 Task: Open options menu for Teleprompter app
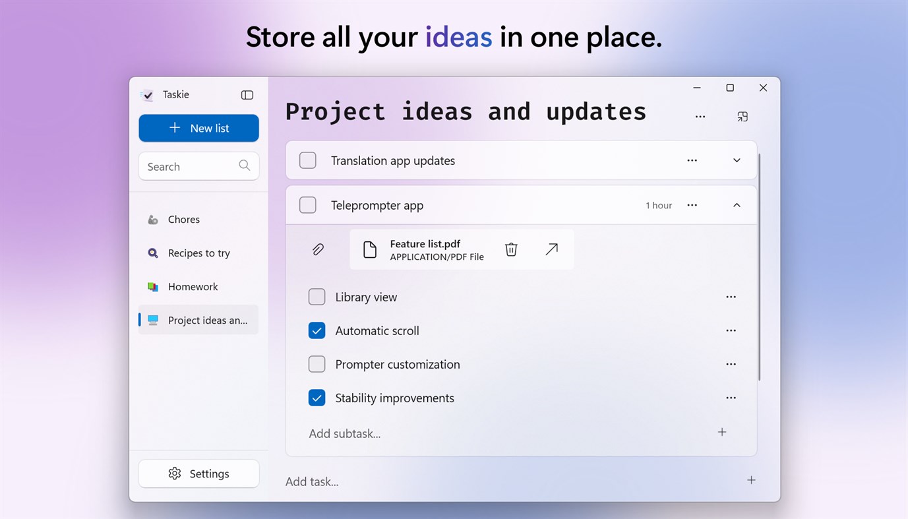coord(692,204)
